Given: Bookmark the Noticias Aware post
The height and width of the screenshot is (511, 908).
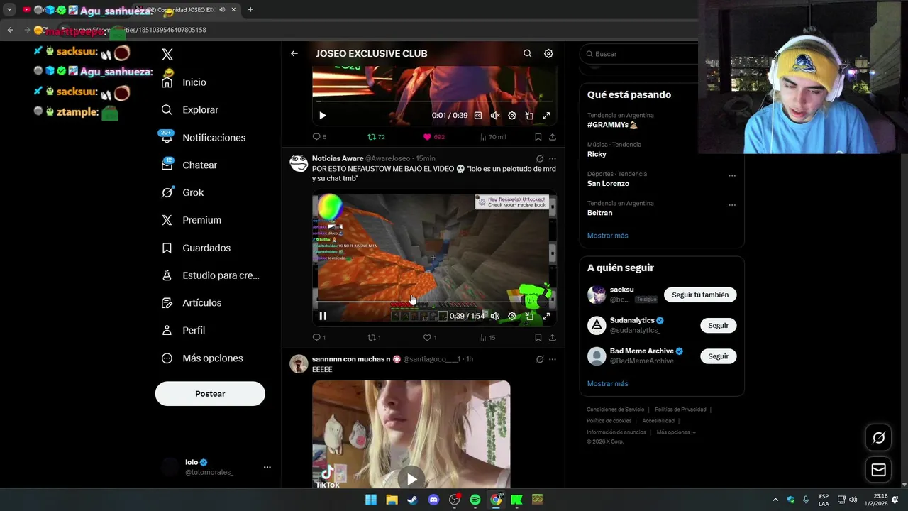Looking at the screenshot, I should coord(538,338).
